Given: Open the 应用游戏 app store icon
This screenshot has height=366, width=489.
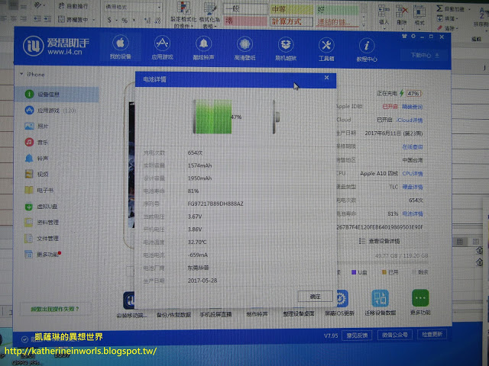Looking at the screenshot, I should (x=161, y=47).
